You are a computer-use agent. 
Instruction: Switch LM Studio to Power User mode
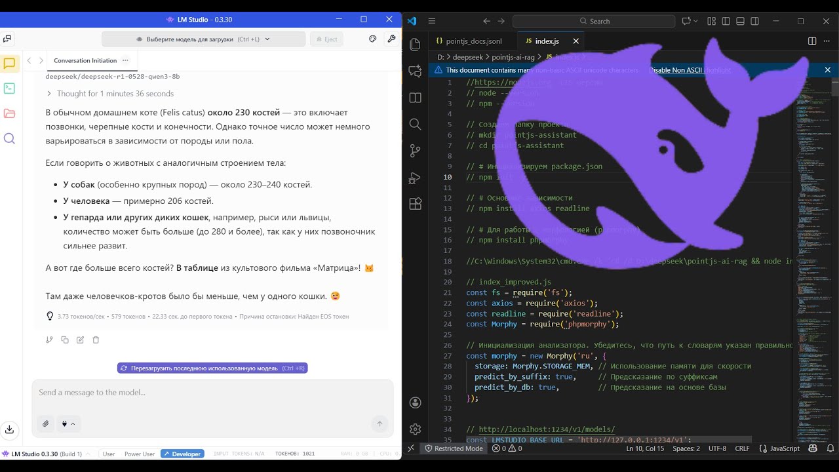(140, 454)
